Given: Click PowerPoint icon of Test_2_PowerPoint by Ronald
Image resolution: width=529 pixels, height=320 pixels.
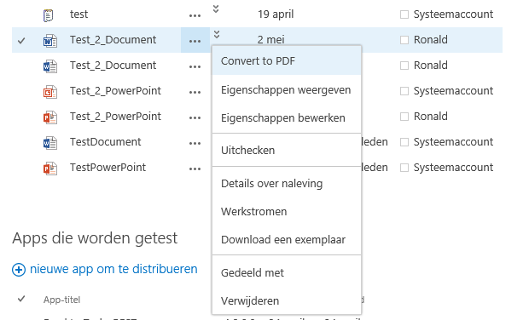Looking at the screenshot, I should click(x=50, y=117).
